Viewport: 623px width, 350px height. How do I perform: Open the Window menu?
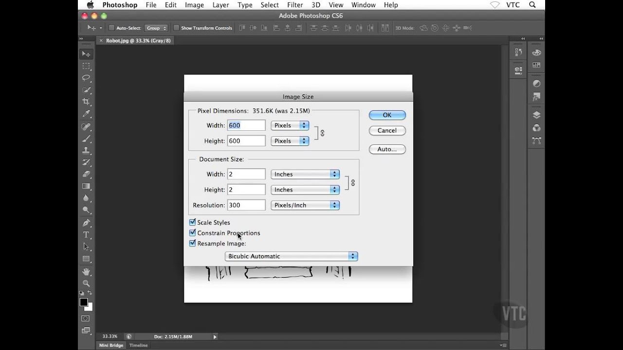pos(364,5)
